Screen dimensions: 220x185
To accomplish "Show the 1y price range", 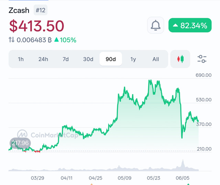I will pos(133,59).
